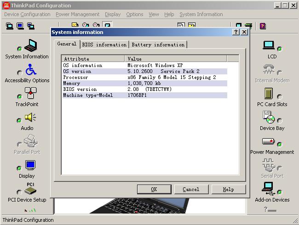
Task: Click the value 1706BP1
Action: [x=137, y=95]
